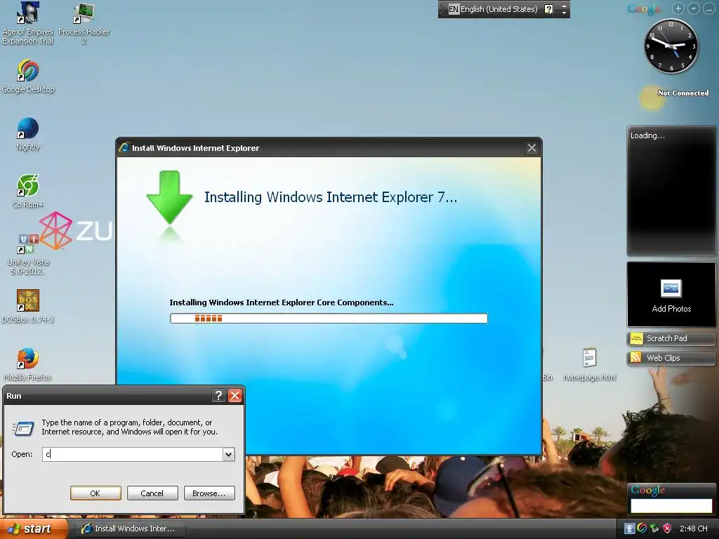719x539 pixels.
Task: Select the UniKey Vista 5.0-2012 desktop icon
Action: pyautogui.click(x=28, y=253)
